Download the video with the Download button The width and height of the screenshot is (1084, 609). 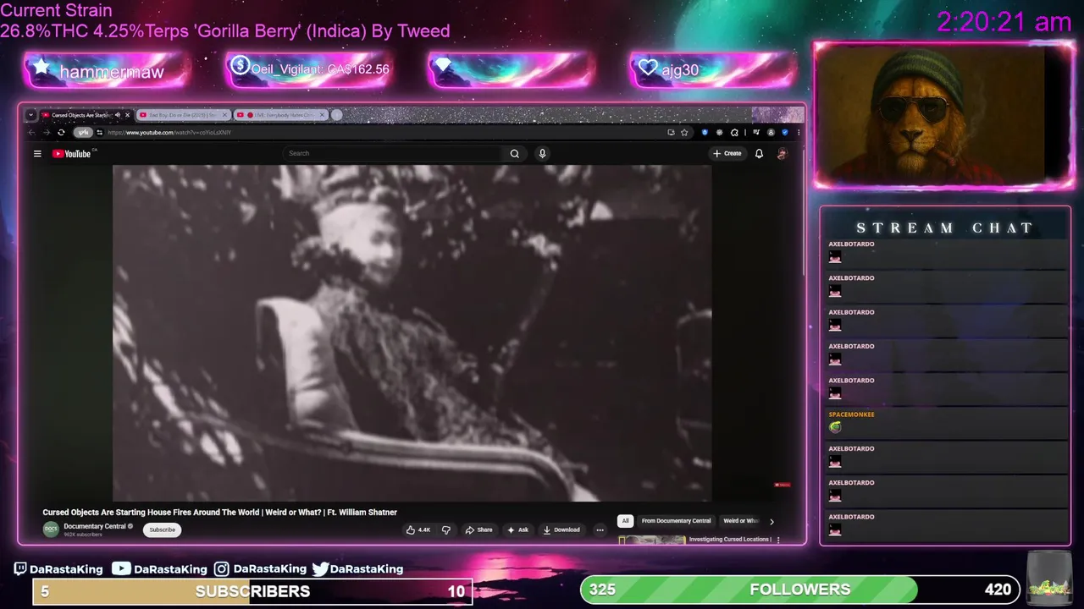click(561, 529)
